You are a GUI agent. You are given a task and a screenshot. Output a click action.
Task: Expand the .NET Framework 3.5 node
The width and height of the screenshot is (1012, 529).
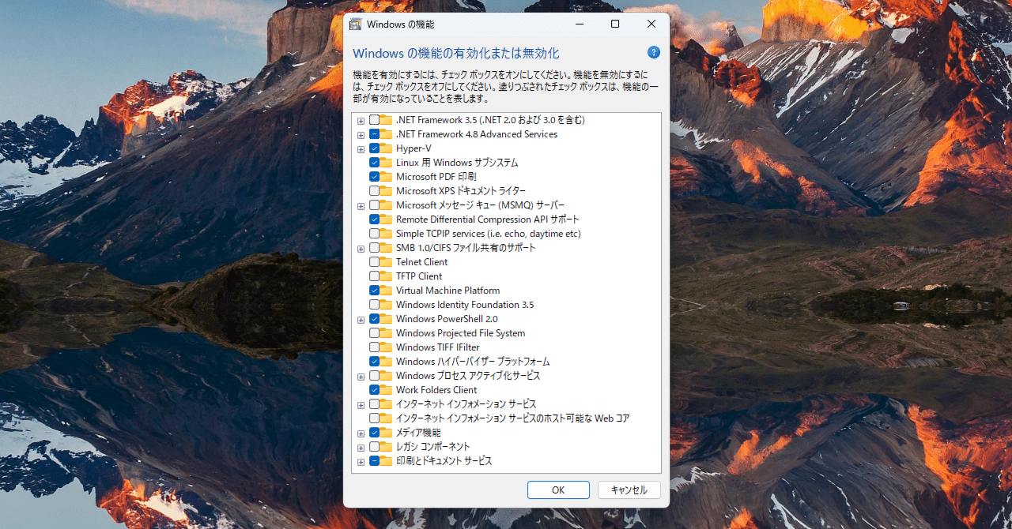click(361, 119)
